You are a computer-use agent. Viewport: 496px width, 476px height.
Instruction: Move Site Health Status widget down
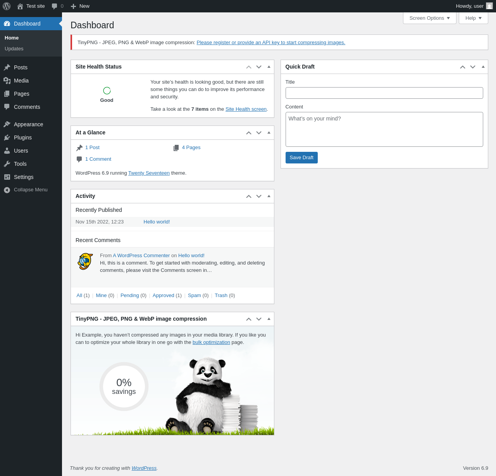[x=259, y=67]
